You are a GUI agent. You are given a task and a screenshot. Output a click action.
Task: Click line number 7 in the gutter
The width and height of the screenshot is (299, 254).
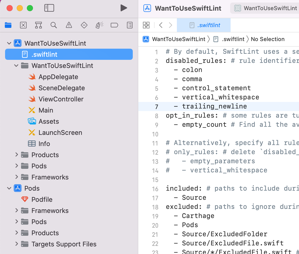[x=157, y=107]
